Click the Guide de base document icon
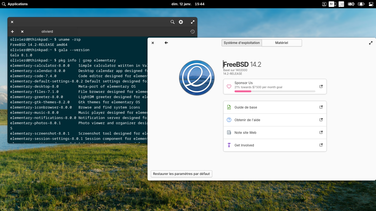This screenshot has height=211, width=376. 229,107
